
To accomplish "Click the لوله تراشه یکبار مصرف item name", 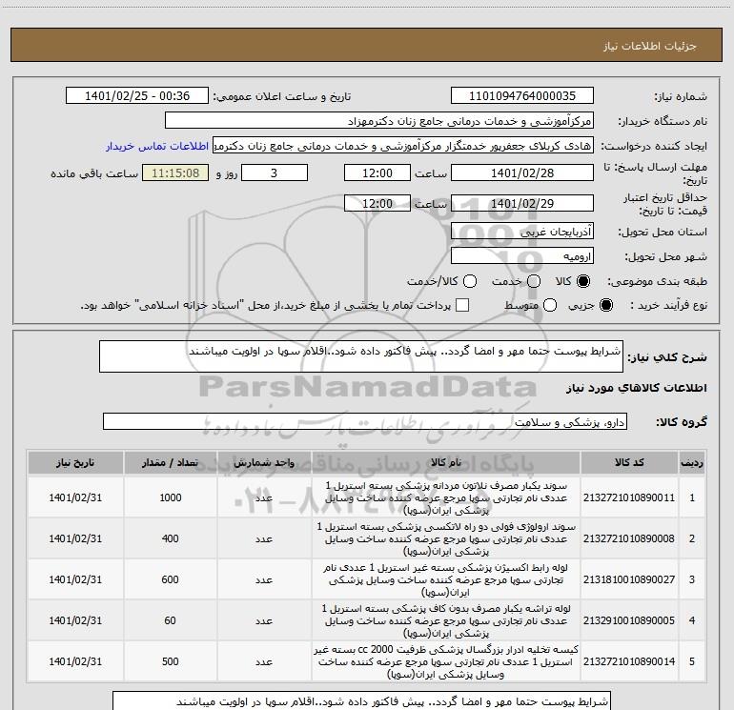I will click(446, 620).
